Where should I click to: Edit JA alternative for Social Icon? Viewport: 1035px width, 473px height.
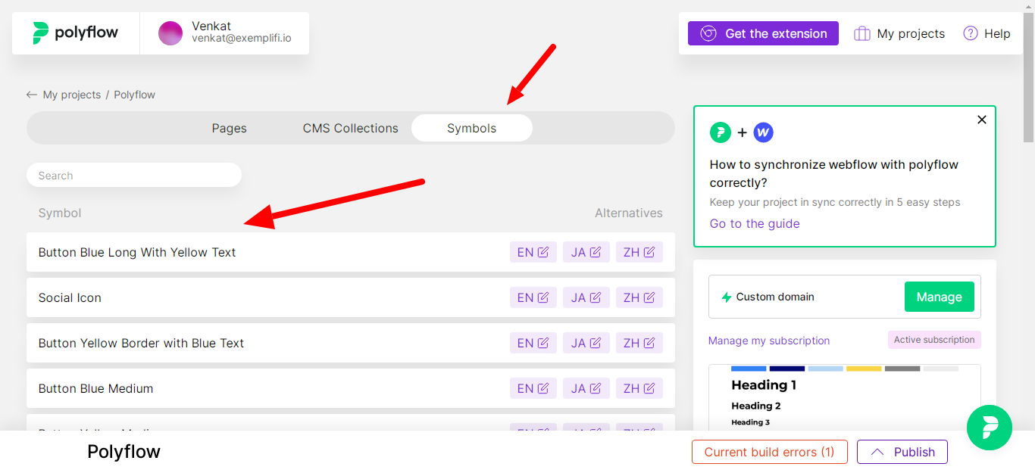click(x=586, y=297)
